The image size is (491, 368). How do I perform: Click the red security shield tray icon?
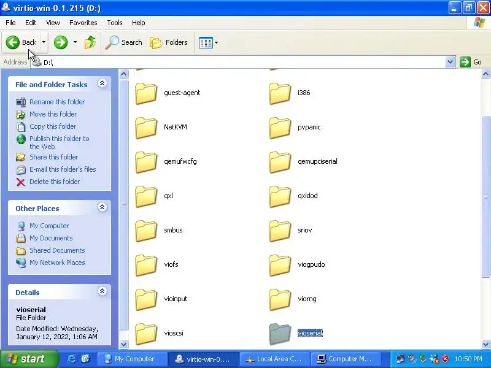pyautogui.click(x=445, y=359)
